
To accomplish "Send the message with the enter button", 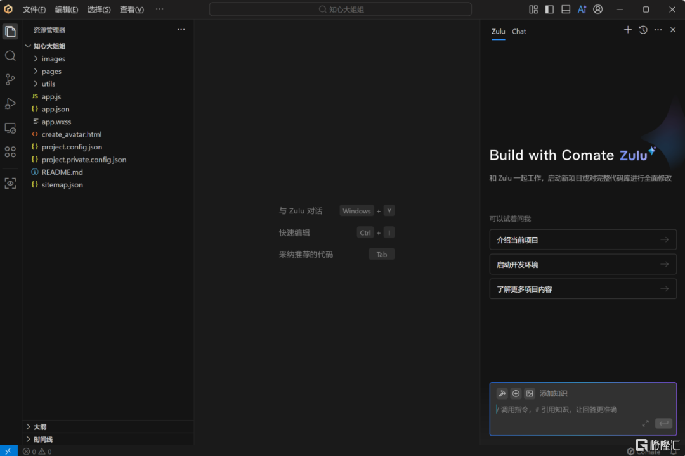I will tap(663, 423).
